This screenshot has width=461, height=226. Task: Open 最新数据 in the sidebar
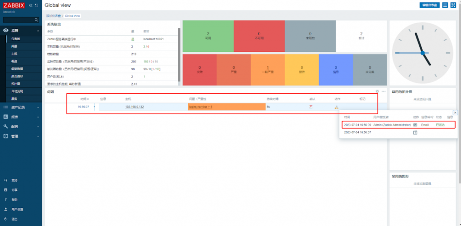(17, 69)
